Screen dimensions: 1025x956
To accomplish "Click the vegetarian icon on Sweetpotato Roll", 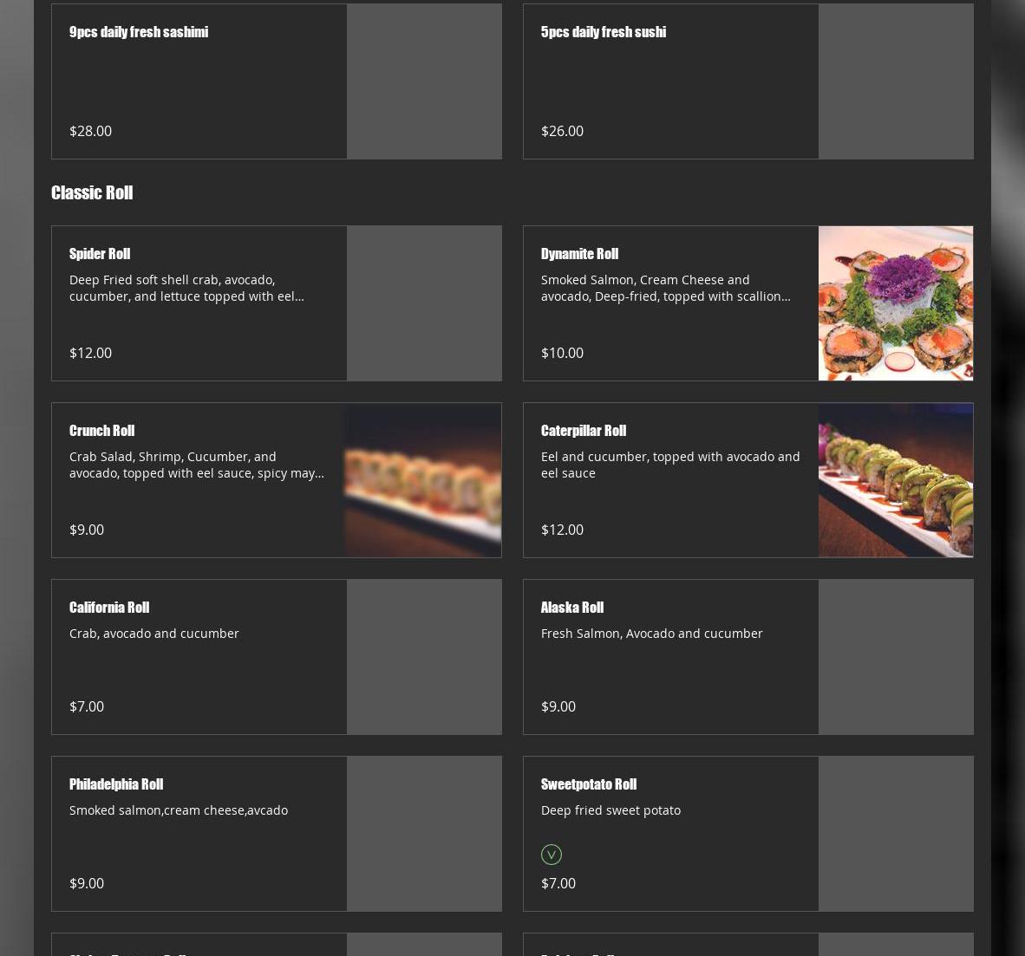I will tap(551, 854).
